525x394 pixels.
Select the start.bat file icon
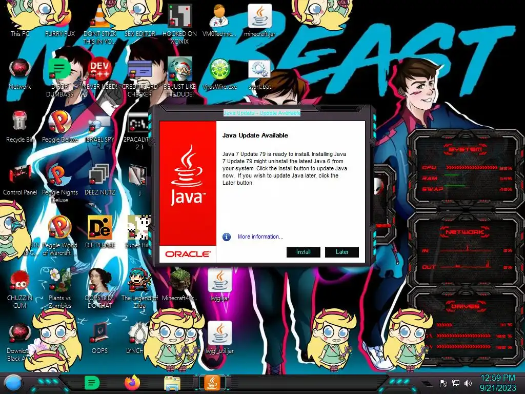(x=259, y=74)
